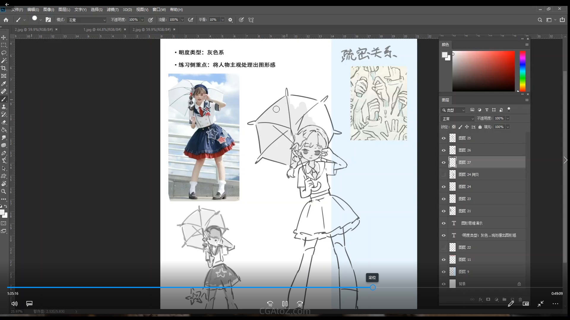Toggle visibility of 背景 layer
This screenshot has width=570, height=320.
point(444,284)
